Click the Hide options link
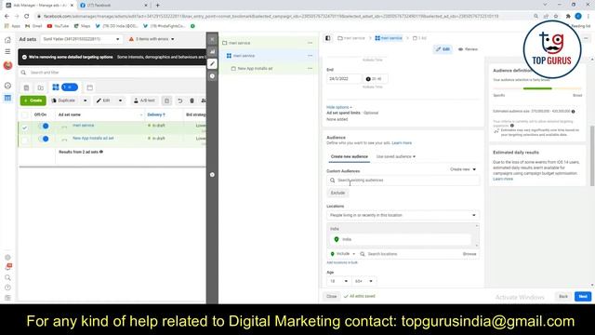Screen dimensions: 595x335 tap(339, 107)
